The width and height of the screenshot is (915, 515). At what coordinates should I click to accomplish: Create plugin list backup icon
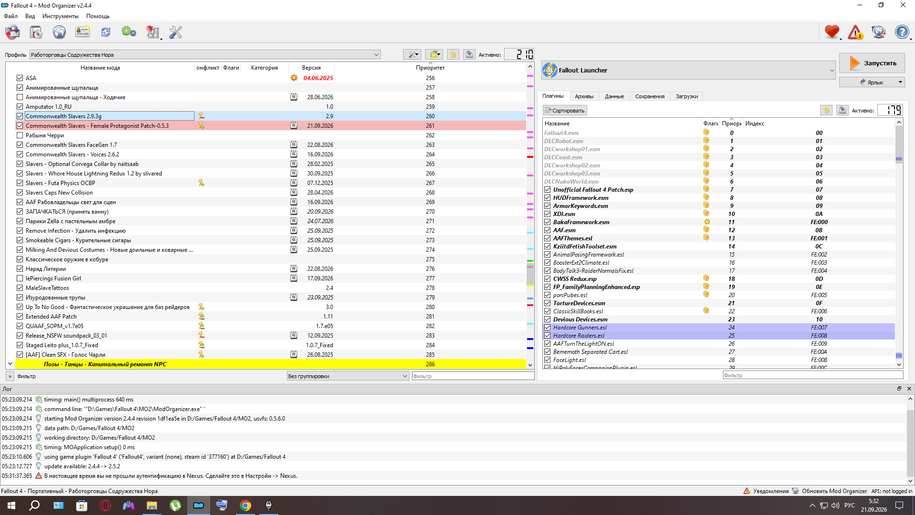[843, 110]
